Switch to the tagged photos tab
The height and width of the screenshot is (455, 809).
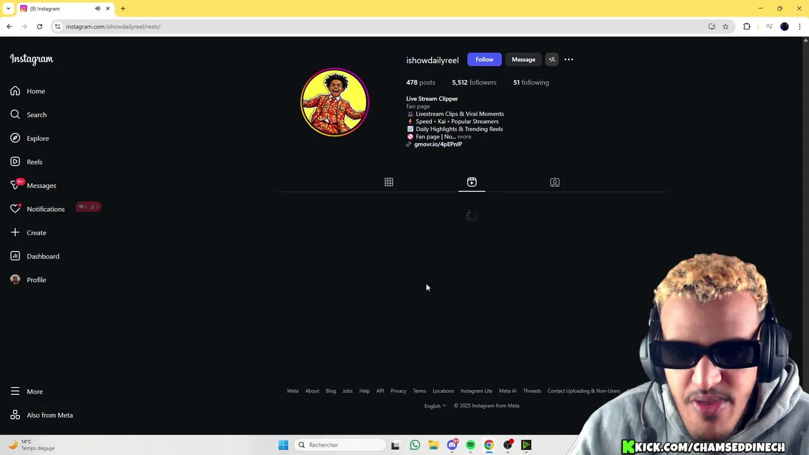coord(555,182)
